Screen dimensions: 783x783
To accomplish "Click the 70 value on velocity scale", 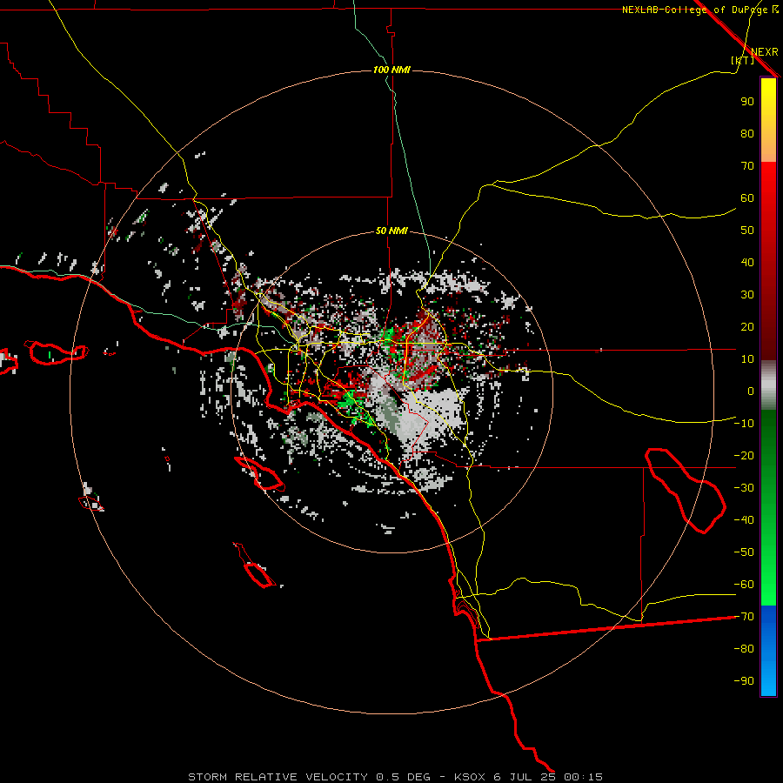I will (x=747, y=166).
